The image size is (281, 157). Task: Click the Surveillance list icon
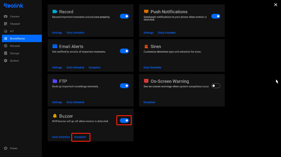6,39
